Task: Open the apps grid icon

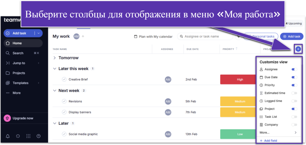Action: (x=28, y=136)
